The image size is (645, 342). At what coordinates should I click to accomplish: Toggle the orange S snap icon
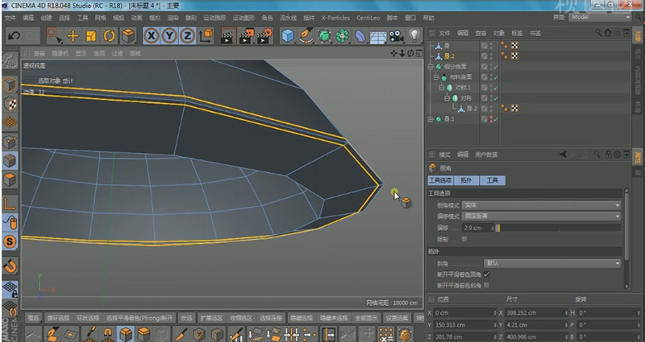click(10, 241)
